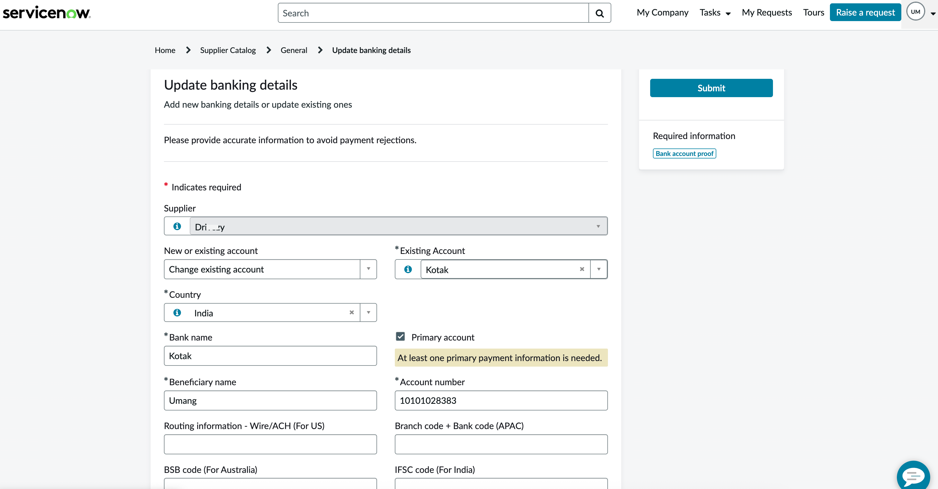The image size is (938, 489).
Task: Open the UM user avatar menu
Action: click(x=915, y=12)
